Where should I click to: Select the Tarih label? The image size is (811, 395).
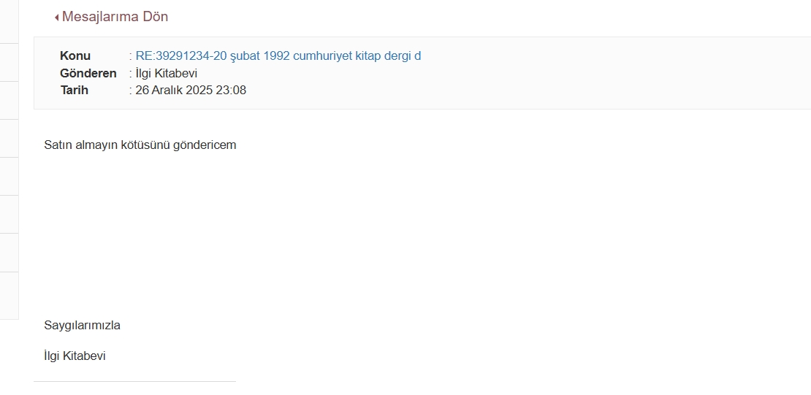tap(75, 90)
